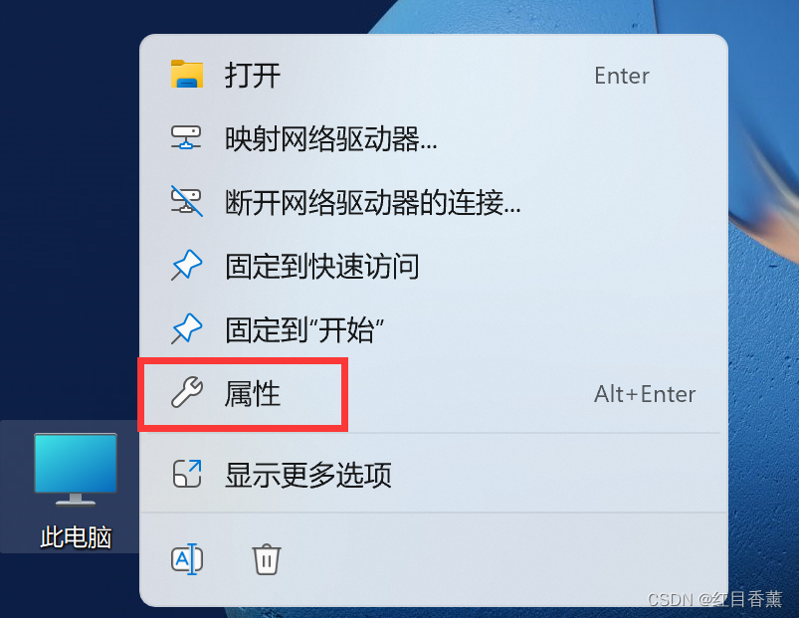Click the crossed-out network drive disconnect icon
The height and width of the screenshot is (618, 799).
[x=186, y=201]
